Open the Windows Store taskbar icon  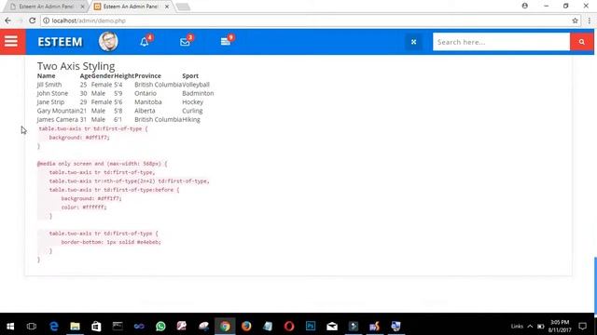(x=96, y=326)
